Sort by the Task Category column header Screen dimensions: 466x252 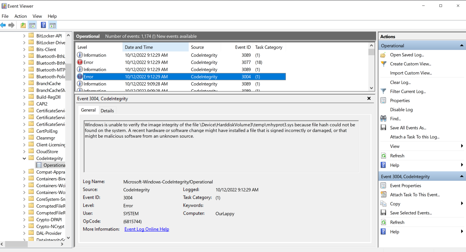click(269, 47)
